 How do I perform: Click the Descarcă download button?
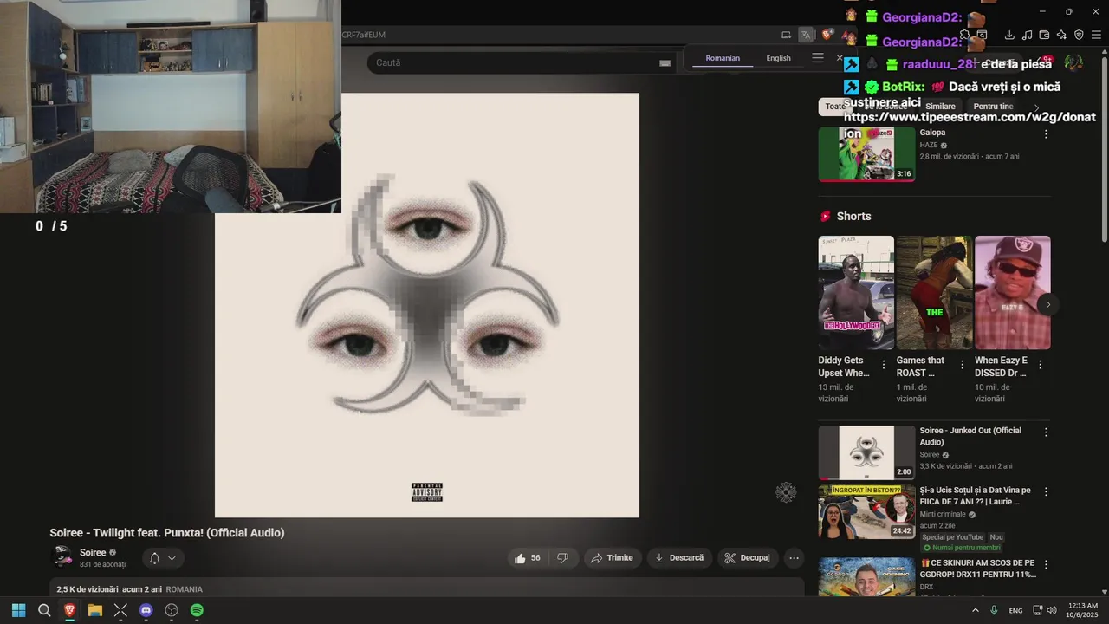pyautogui.click(x=679, y=558)
